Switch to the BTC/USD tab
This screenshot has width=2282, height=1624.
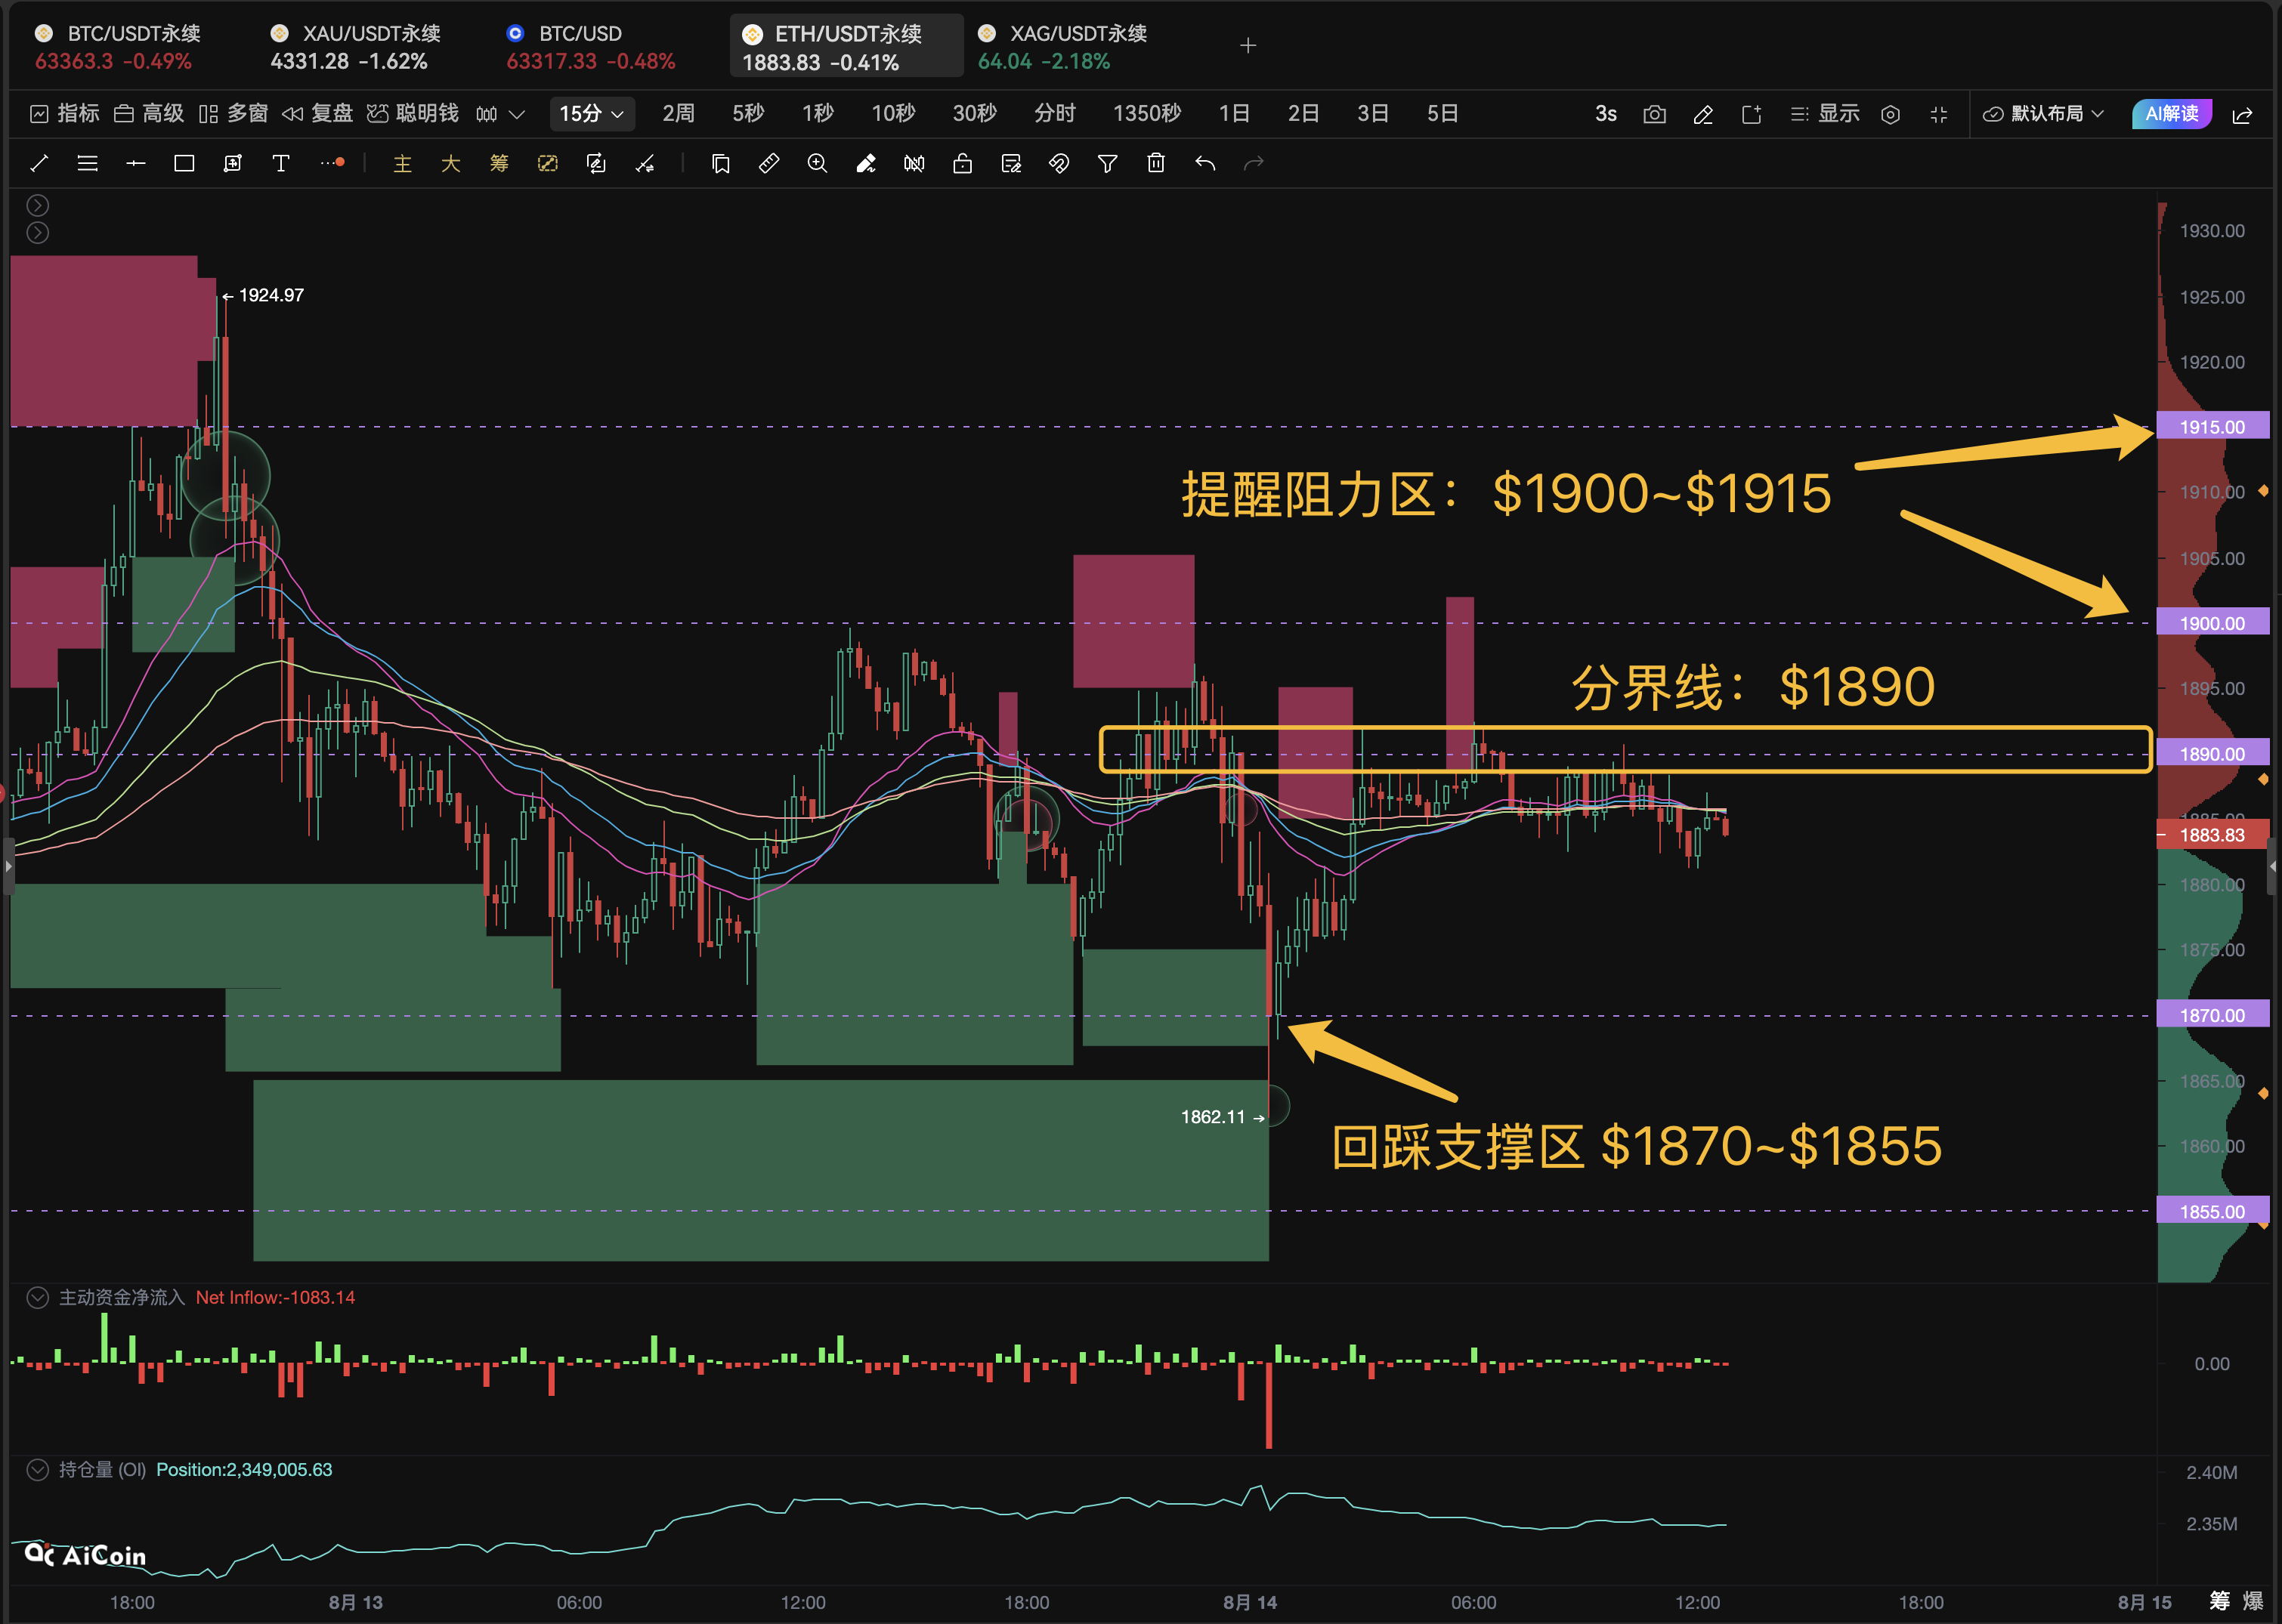(591, 47)
